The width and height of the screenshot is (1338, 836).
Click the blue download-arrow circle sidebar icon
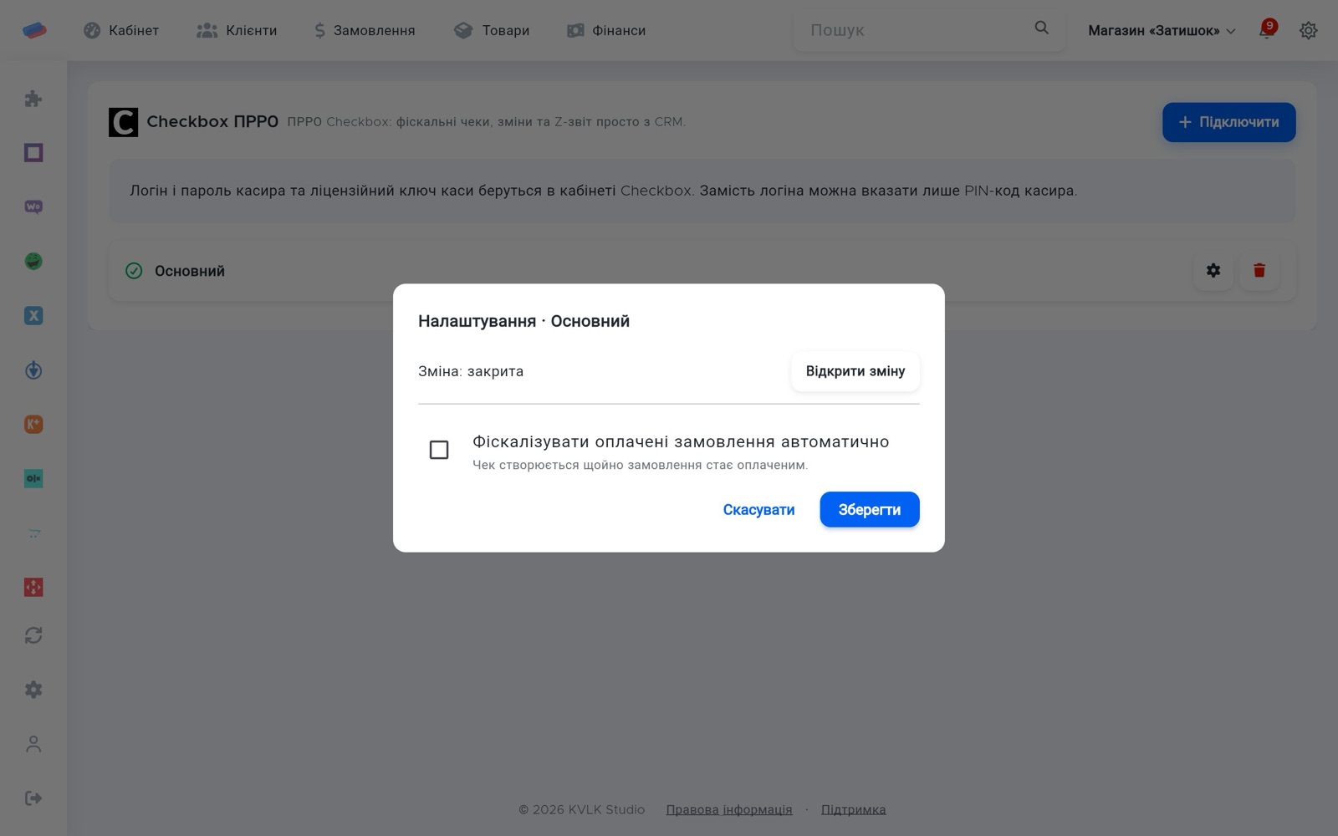coord(33,370)
